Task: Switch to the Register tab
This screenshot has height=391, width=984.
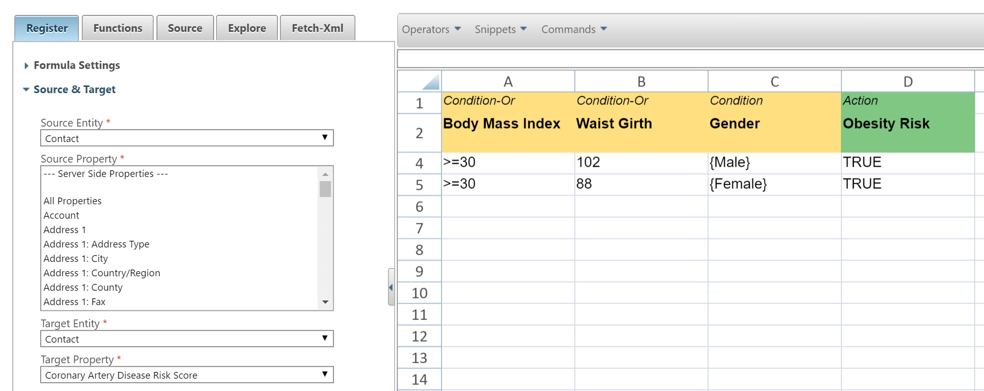Action: click(x=47, y=28)
